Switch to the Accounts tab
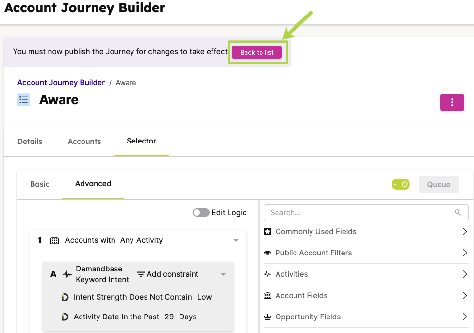Screen dimensions: 474x333 (x=84, y=141)
